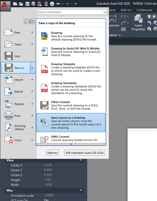The width and height of the screenshot is (157, 201).
Task: Click Exit Autodesk AutoCAD 2020 button
Action: [x=85, y=153]
